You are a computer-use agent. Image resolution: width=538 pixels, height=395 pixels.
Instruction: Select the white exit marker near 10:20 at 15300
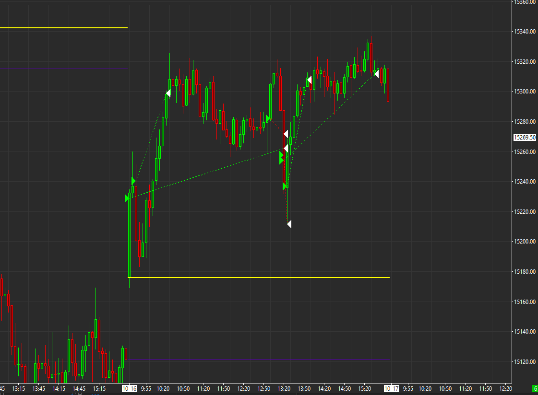pyautogui.click(x=168, y=93)
